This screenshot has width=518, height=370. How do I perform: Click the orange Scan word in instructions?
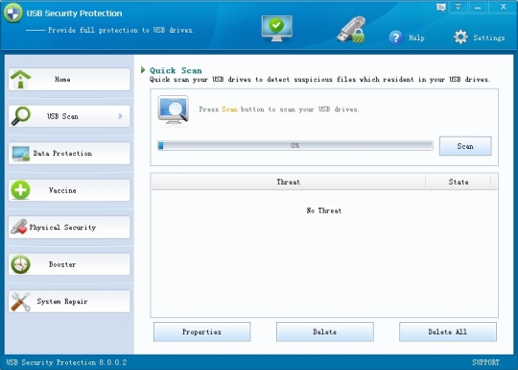229,110
